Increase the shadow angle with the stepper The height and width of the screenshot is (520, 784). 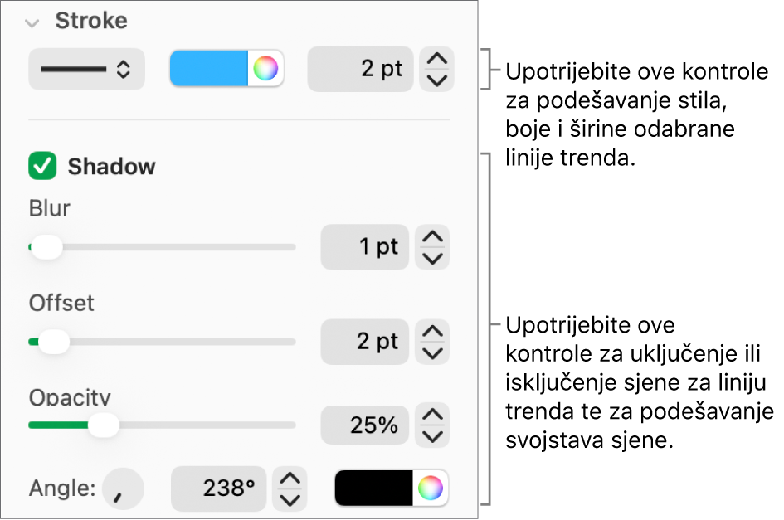coord(290,479)
